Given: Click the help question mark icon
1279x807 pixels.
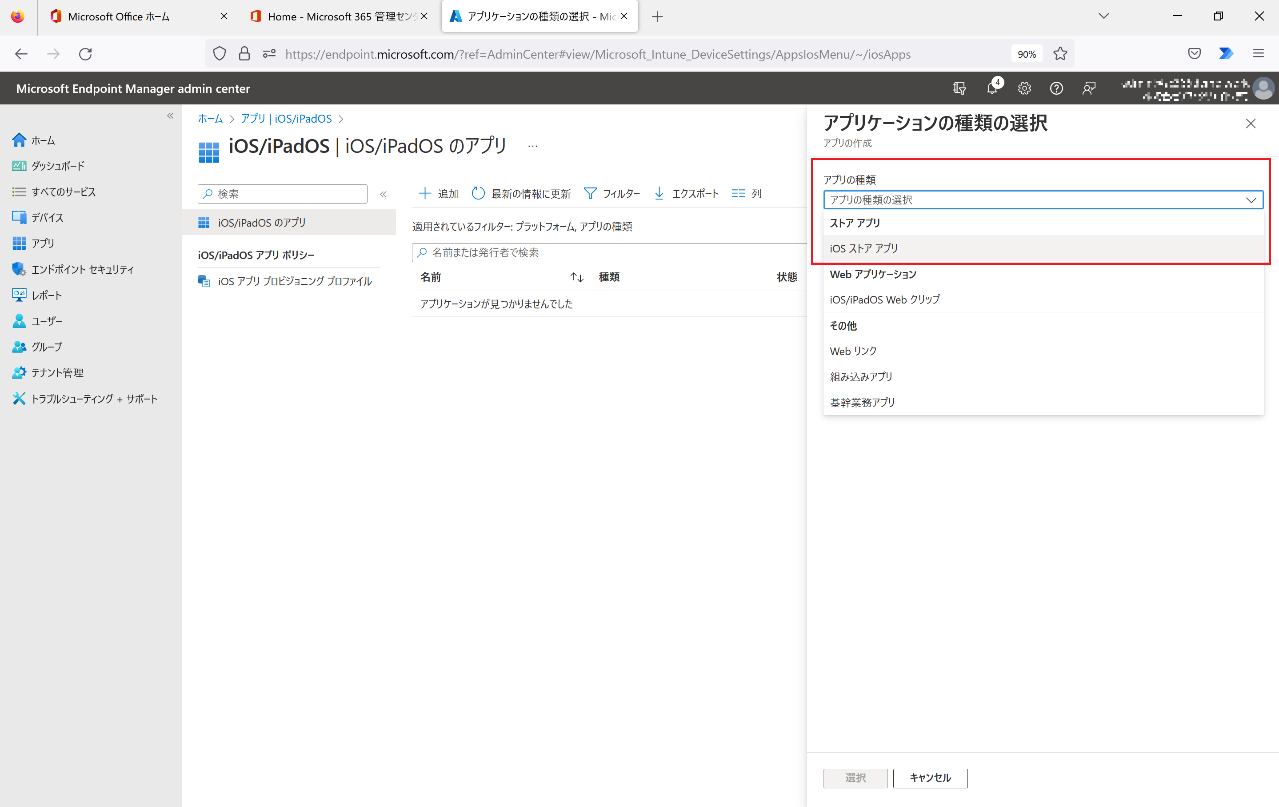Looking at the screenshot, I should tap(1056, 88).
